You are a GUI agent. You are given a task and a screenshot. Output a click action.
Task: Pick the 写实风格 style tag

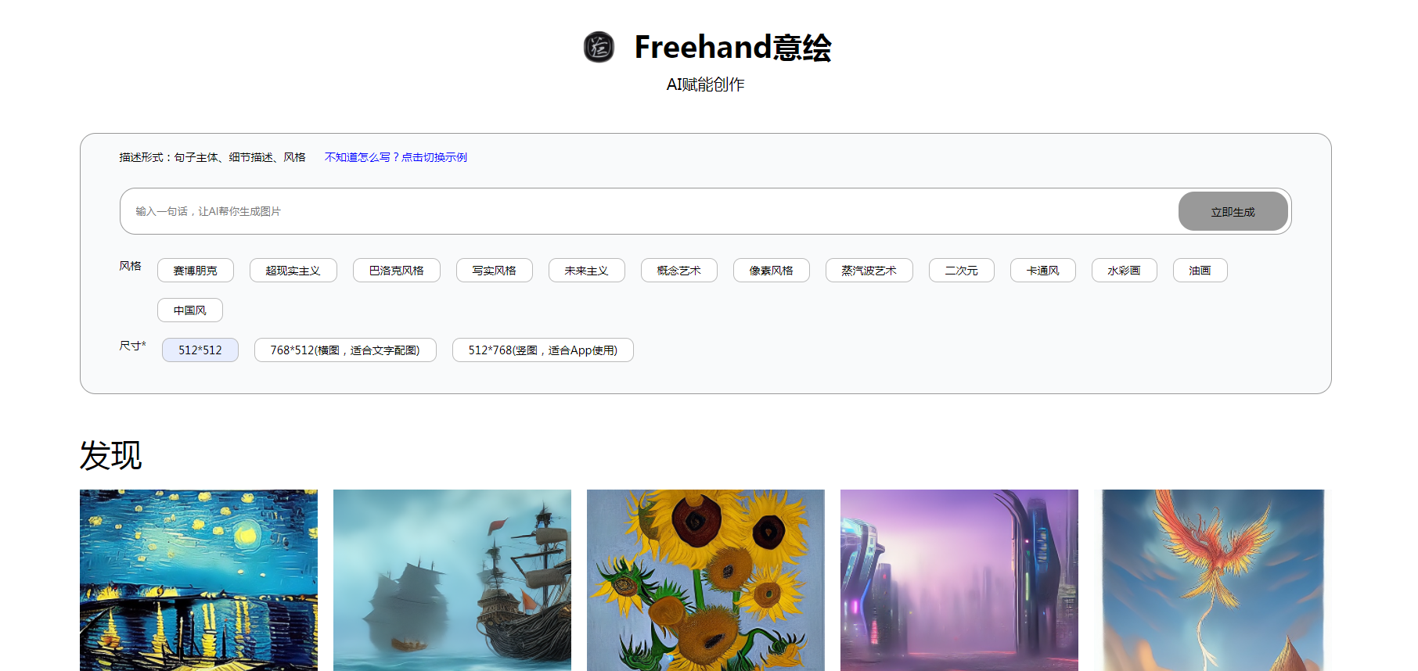pyautogui.click(x=495, y=271)
